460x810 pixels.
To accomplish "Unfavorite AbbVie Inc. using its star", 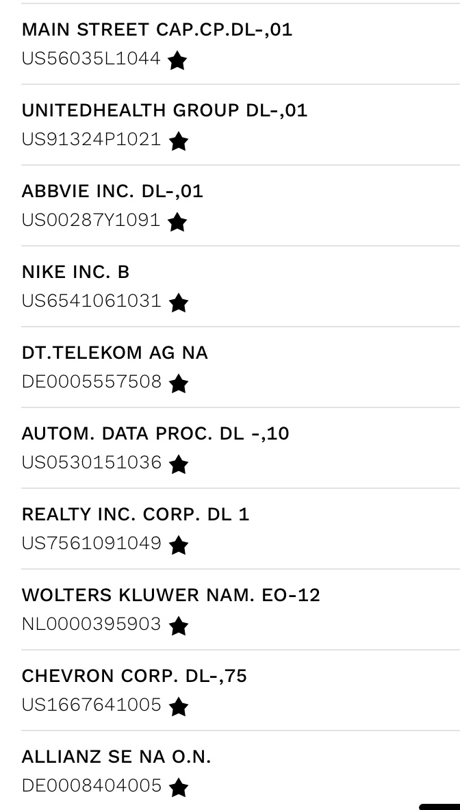I will (177, 223).
